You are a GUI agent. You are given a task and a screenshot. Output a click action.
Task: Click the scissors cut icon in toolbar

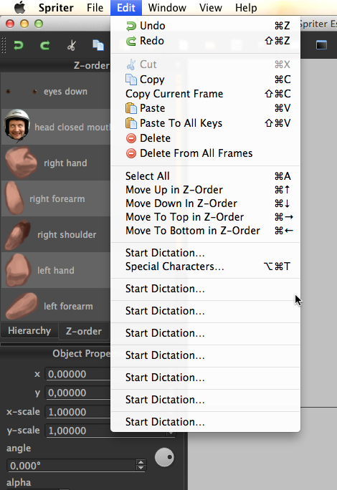coord(71,46)
